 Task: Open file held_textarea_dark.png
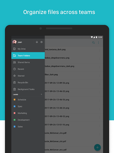pyautogui.click(x=74, y=51)
